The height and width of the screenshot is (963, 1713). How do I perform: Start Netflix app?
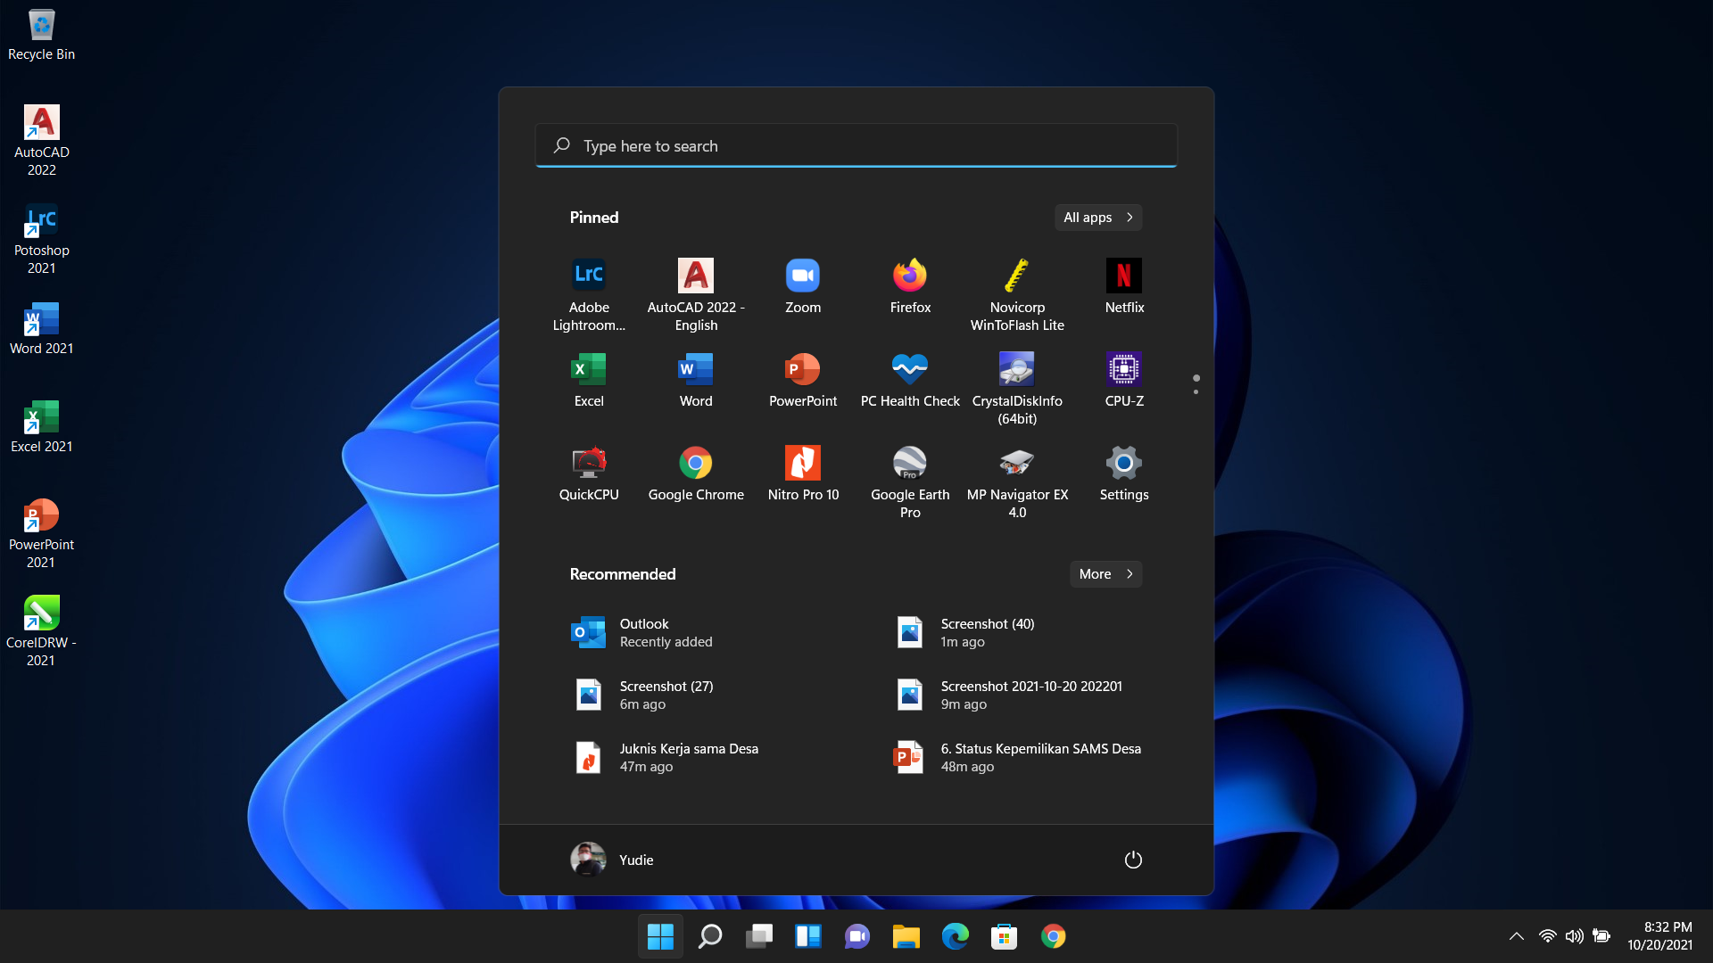pos(1123,285)
